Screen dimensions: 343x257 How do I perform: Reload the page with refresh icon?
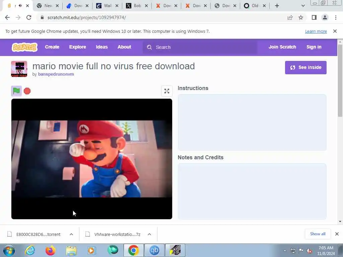(29, 17)
